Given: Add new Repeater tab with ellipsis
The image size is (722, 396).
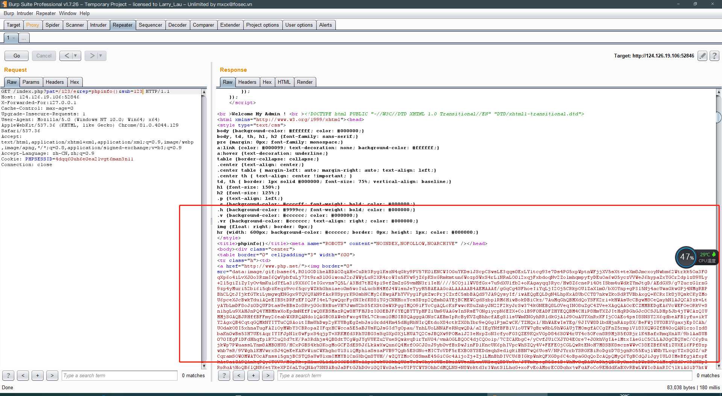Looking at the screenshot, I should click(24, 38).
